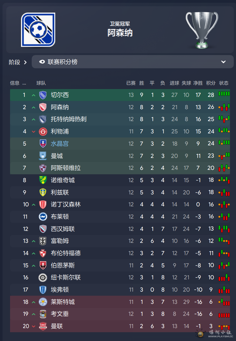Click the Premier League competition logo
The height and width of the screenshot is (341, 236).
(x=38, y=30)
